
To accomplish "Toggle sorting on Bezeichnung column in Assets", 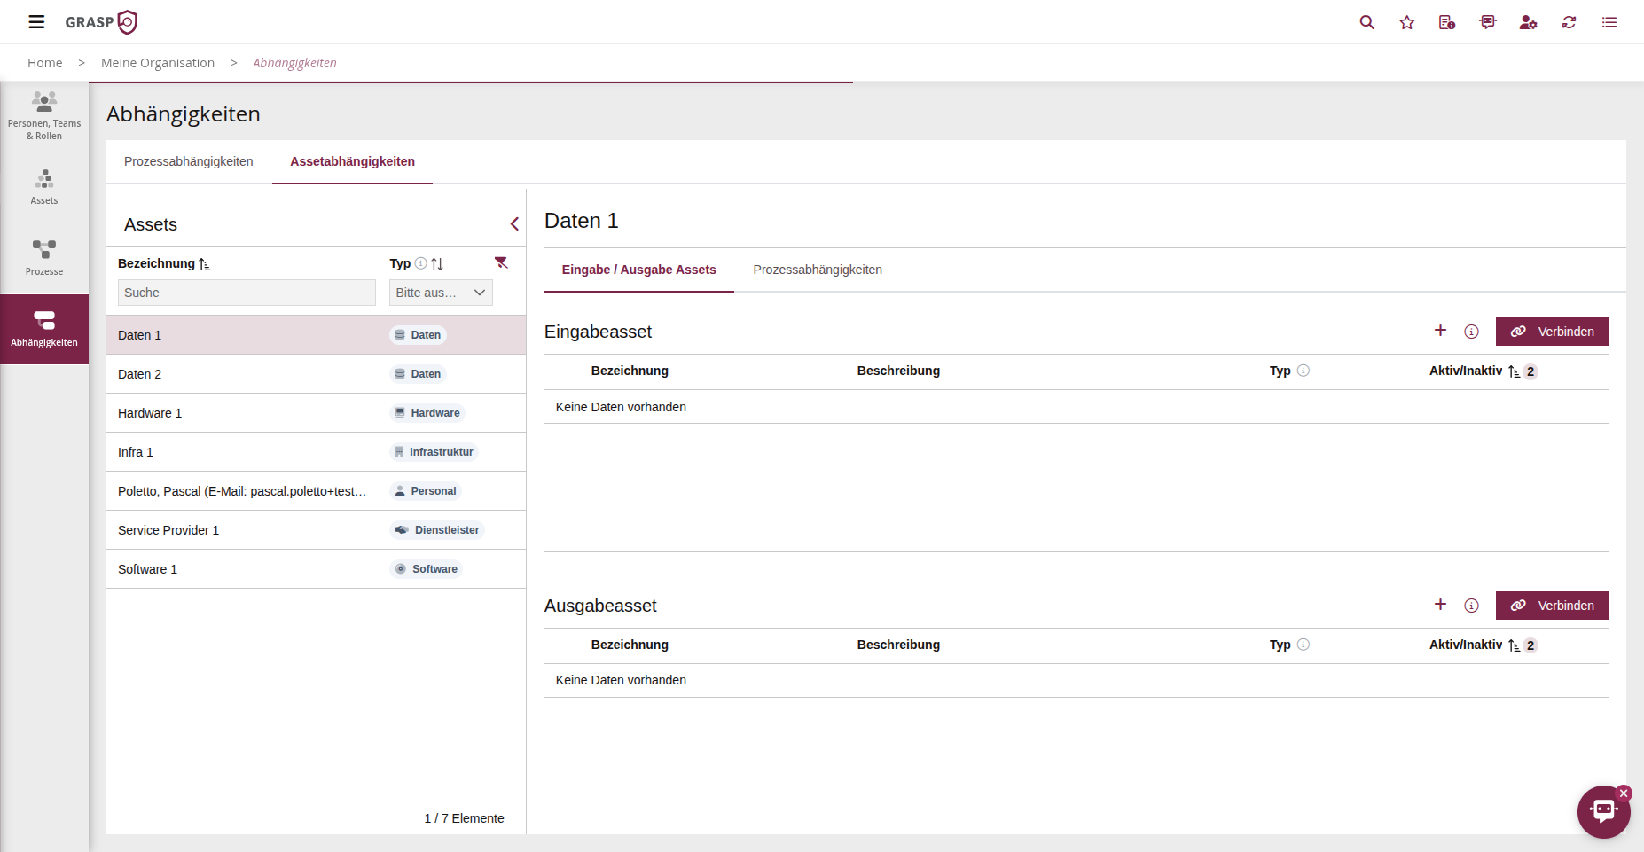I will point(205,264).
